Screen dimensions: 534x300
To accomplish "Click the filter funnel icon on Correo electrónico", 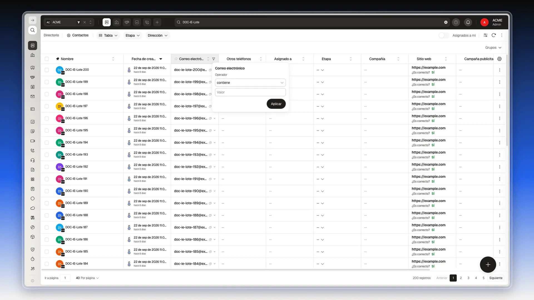I will click(x=214, y=59).
